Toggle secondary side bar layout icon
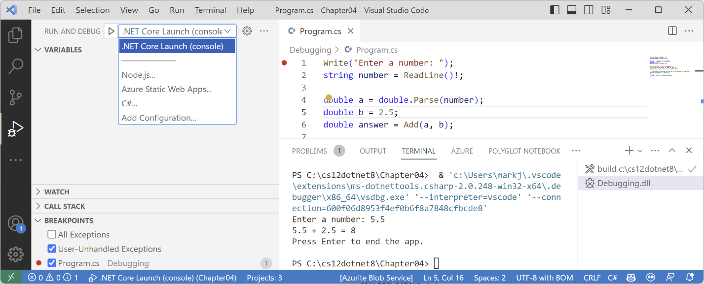This screenshot has height=284, width=704. (x=589, y=10)
